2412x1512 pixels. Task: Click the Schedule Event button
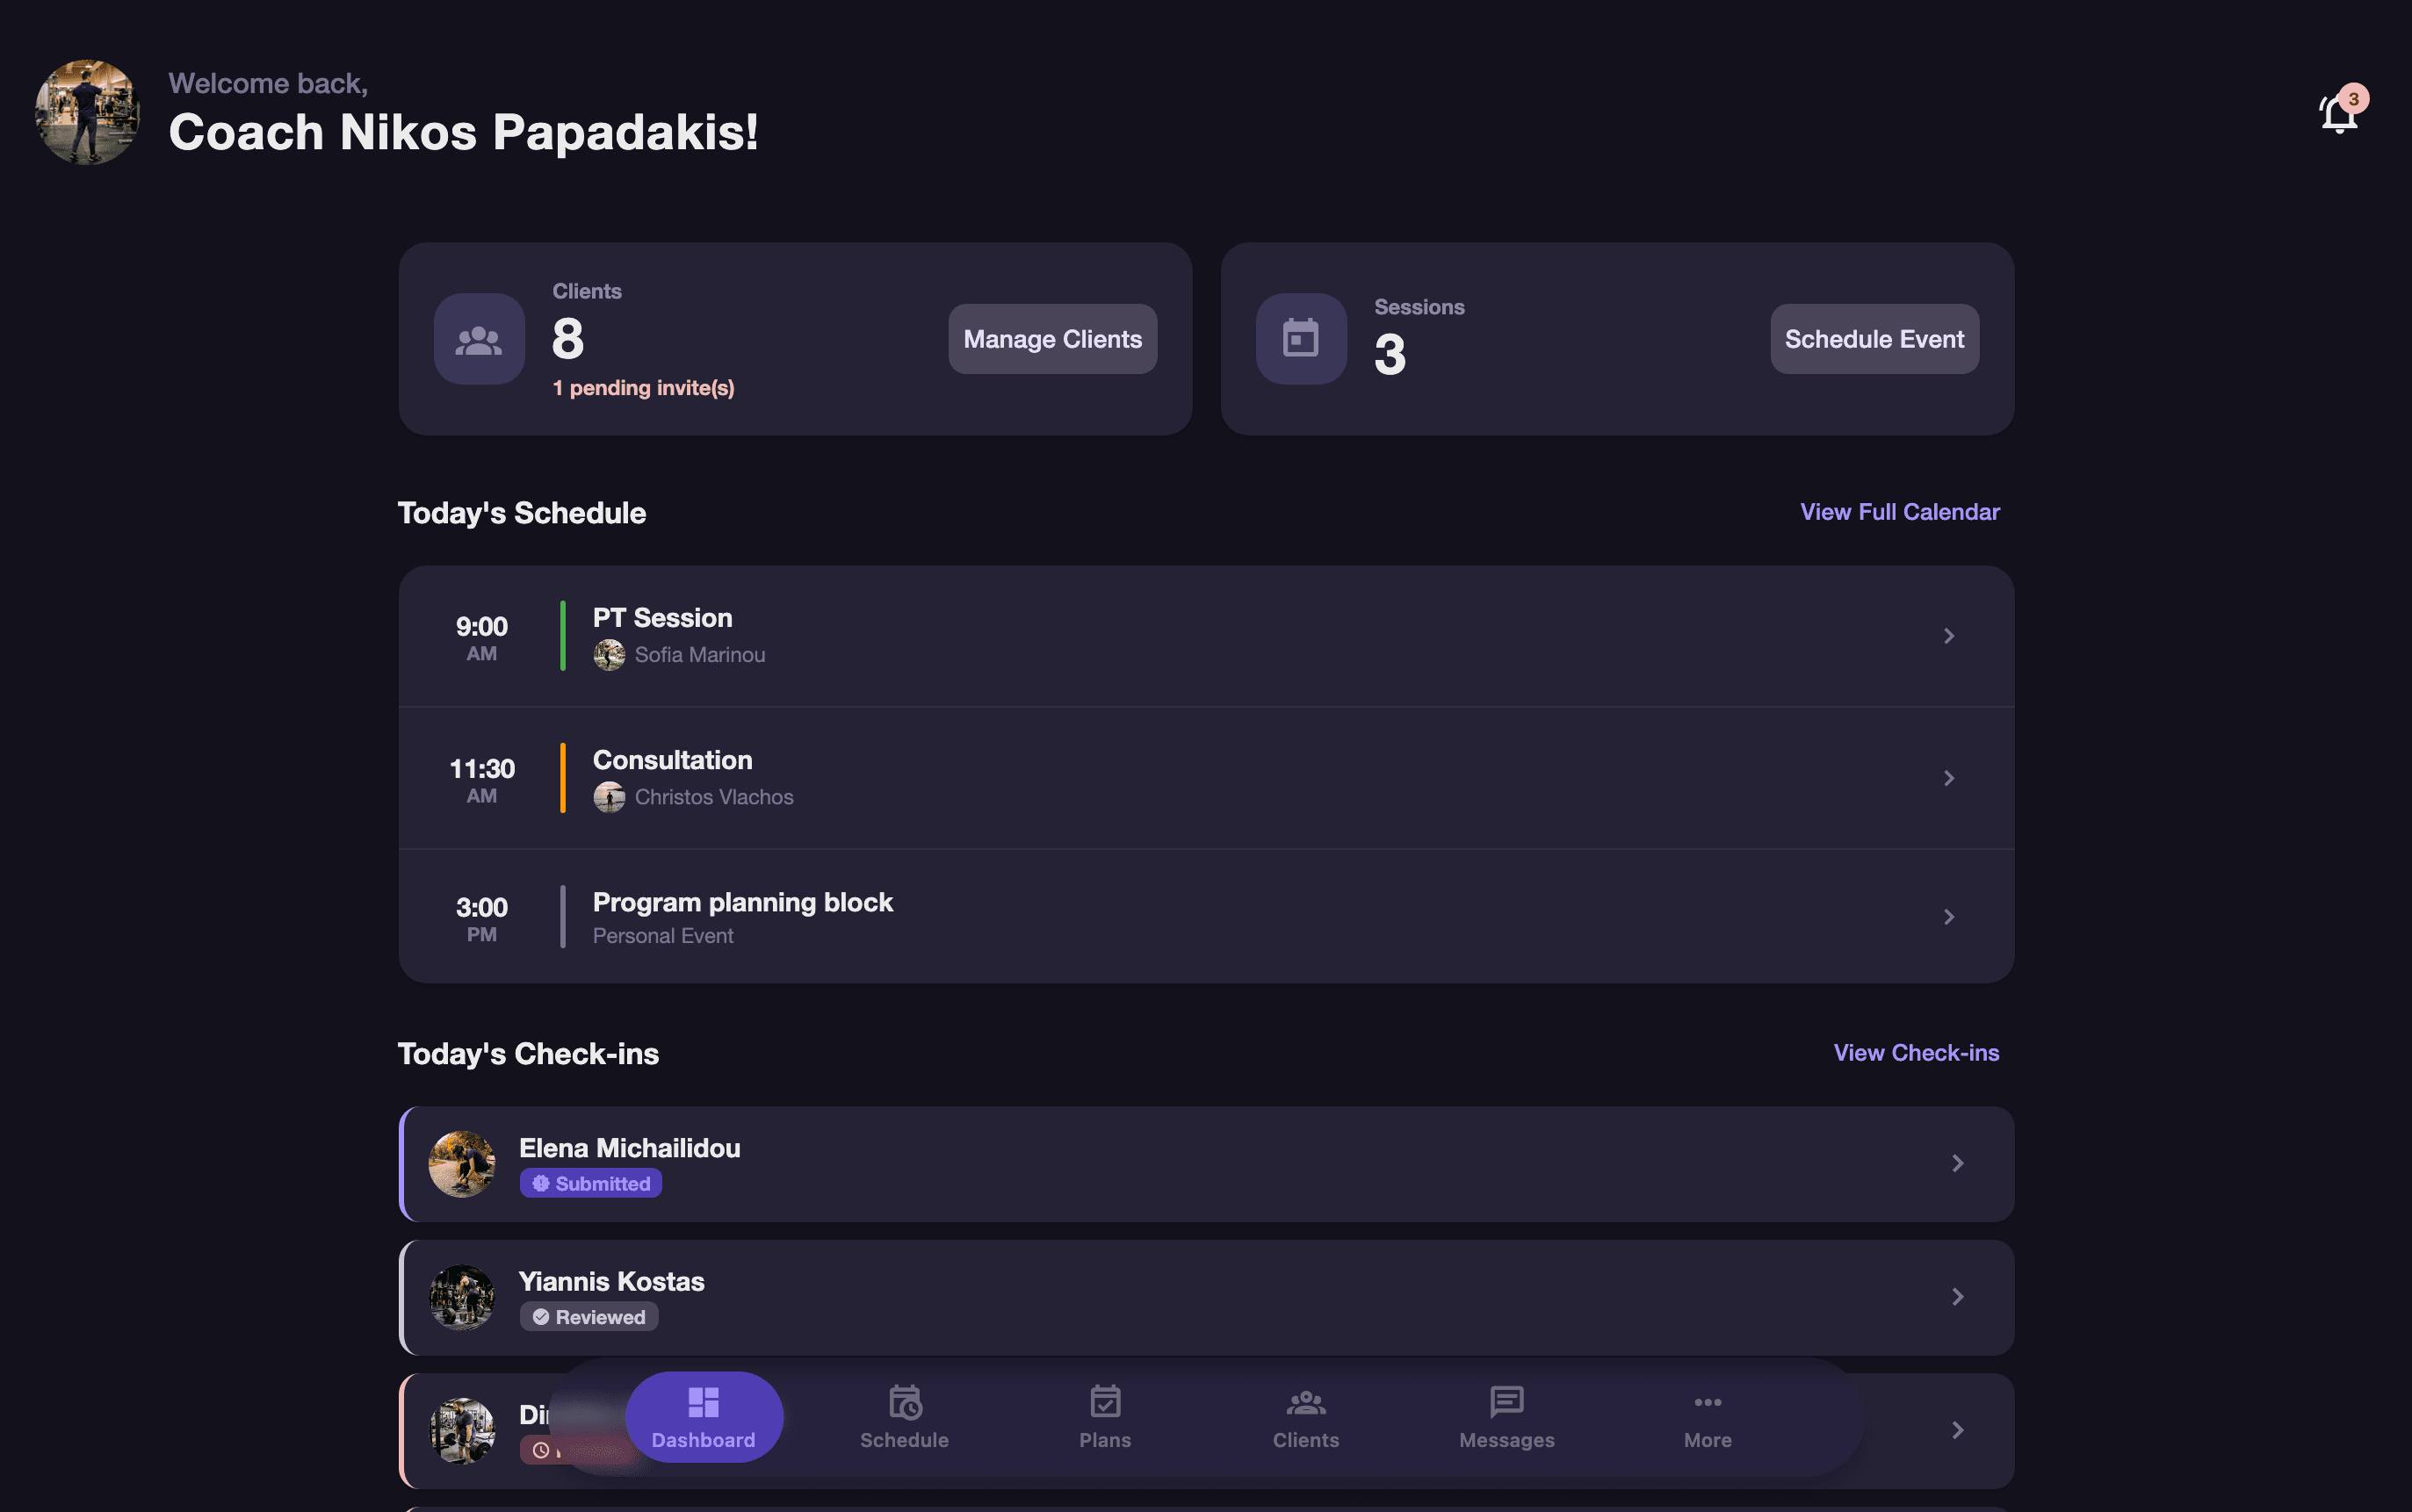(1874, 339)
